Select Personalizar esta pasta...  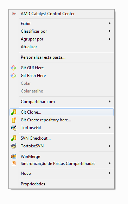tap(62, 57)
